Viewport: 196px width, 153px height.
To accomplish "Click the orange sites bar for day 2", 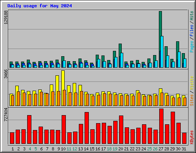I will click(18, 99).
